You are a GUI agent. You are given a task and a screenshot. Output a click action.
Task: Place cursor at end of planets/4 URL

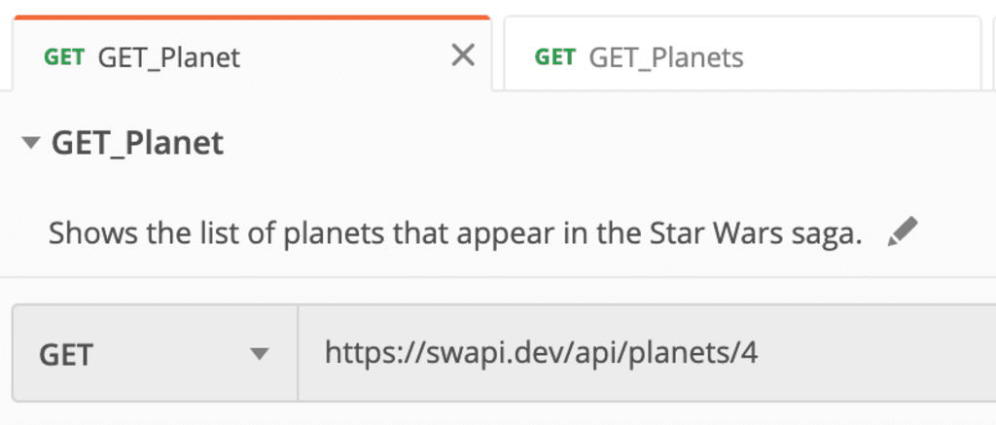pyautogui.click(x=758, y=352)
